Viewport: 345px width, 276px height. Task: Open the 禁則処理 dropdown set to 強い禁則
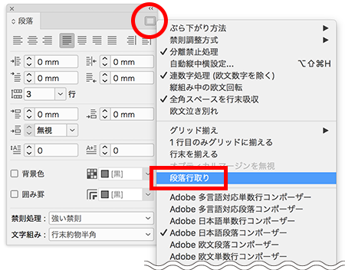[x=101, y=219]
